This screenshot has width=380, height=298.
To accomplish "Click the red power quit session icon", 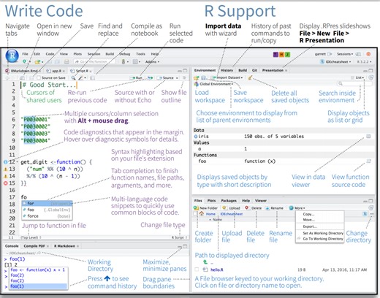I will (368, 54).
